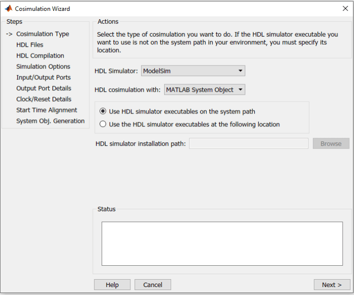Proceed with the Next > button
The width and height of the screenshot is (354, 295).
pyautogui.click(x=332, y=285)
